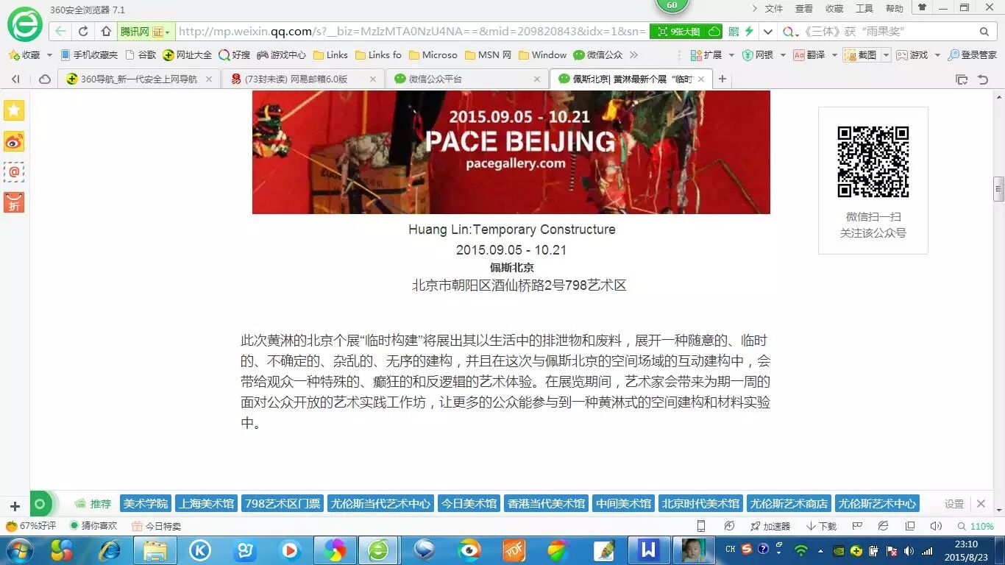Open the 网银 online banking dropdown
The height and width of the screenshot is (565, 1005).
(764, 55)
